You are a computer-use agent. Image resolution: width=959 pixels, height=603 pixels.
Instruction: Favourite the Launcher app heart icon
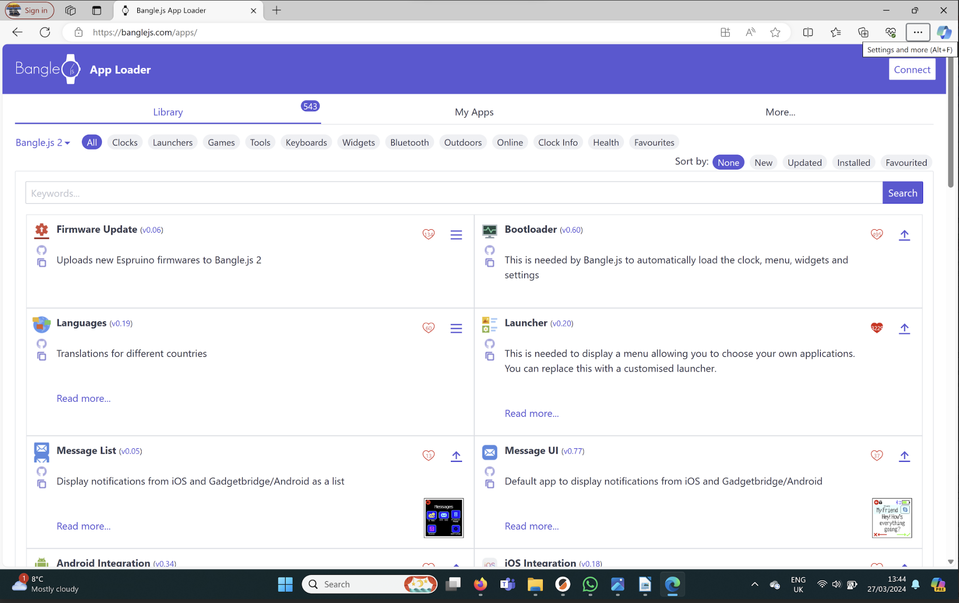click(x=877, y=328)
